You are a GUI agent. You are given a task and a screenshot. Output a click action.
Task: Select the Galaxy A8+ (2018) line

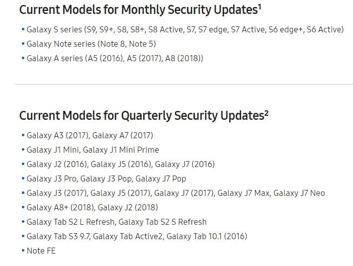tap(92, 207)
